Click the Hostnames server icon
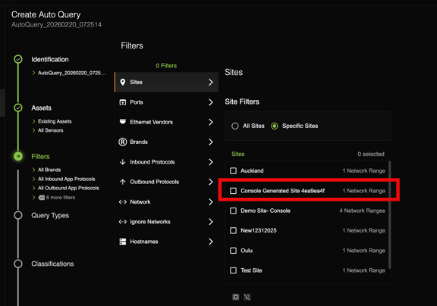 (123, 242)
